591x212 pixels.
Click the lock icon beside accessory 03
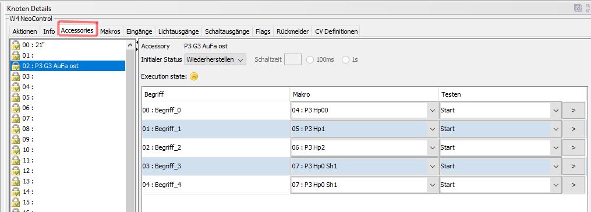click(x=16, y=76)
